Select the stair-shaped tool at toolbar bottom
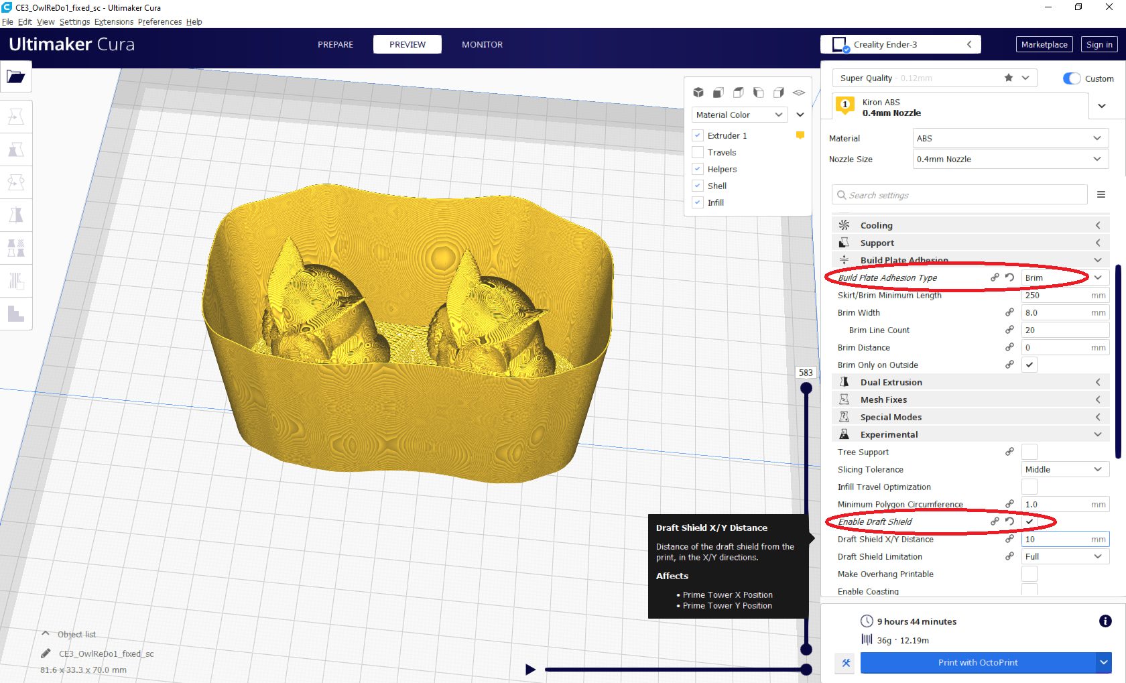Screen dimensions: 1126x683 16,314
